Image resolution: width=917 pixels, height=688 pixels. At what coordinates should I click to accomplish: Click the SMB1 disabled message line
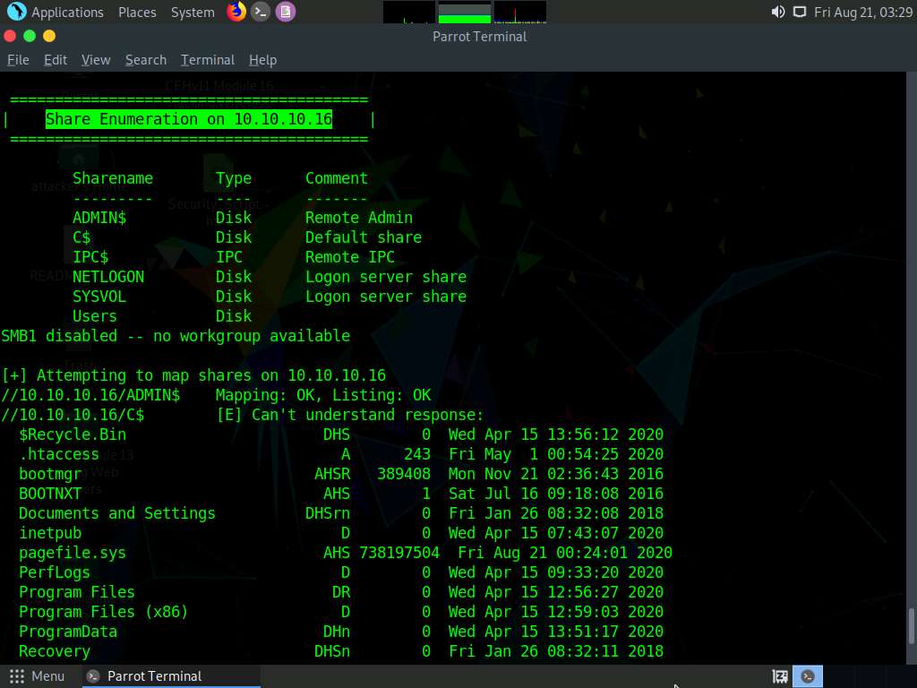[x=176, y=336]
